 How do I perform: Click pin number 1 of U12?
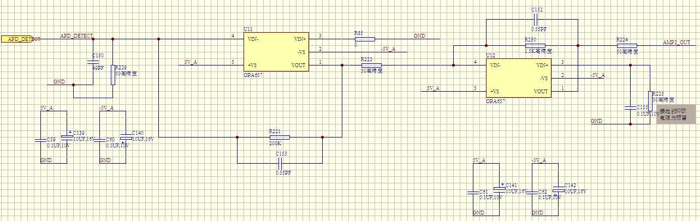point(562,88)
